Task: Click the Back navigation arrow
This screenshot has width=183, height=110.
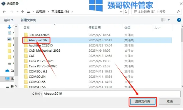Action: click(4, 12)
